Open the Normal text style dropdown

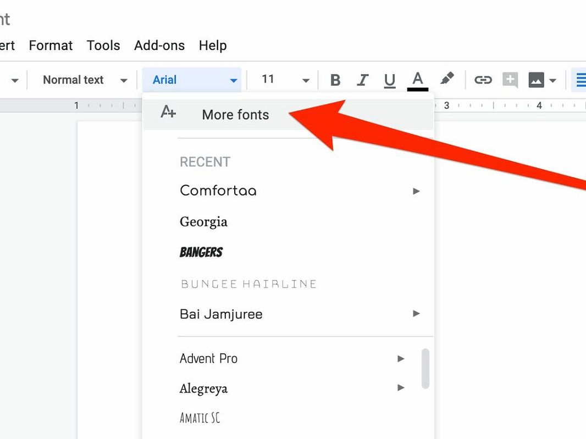(84, 80)
